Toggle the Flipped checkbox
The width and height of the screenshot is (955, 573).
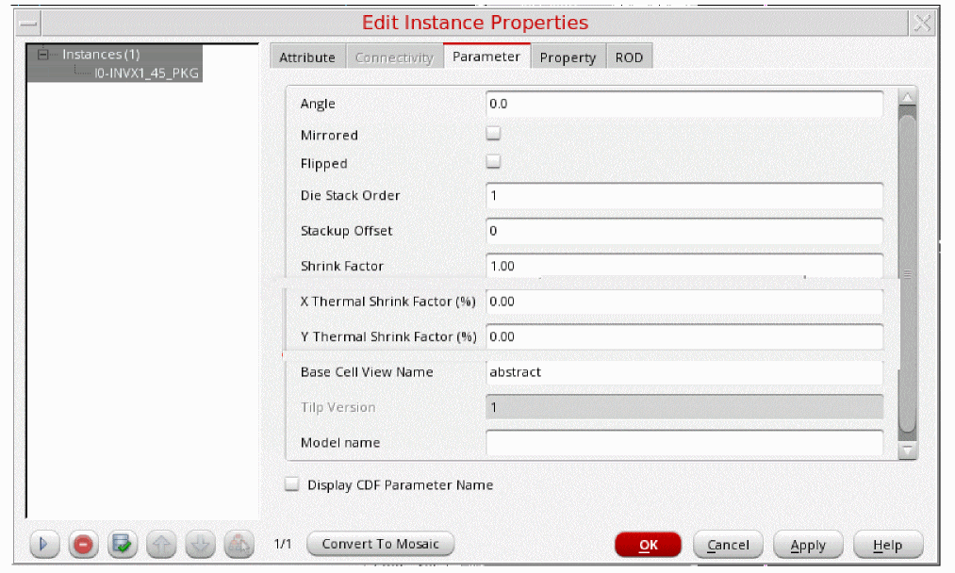click(x=493, y=162)
